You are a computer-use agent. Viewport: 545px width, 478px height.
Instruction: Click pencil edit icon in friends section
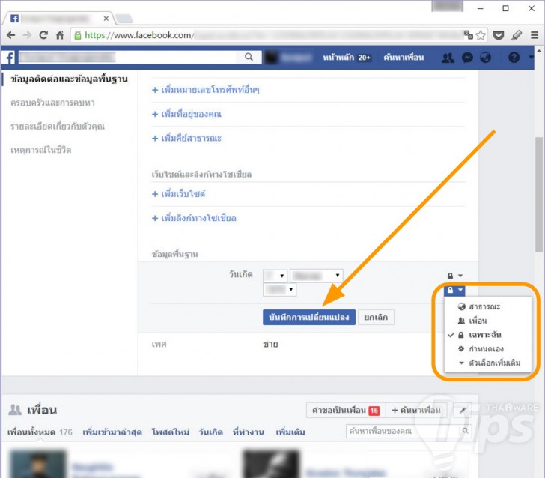(x=463, y=411)
